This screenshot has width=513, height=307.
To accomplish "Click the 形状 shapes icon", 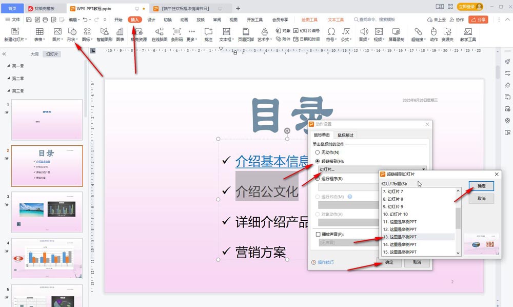I will (72, 31).
